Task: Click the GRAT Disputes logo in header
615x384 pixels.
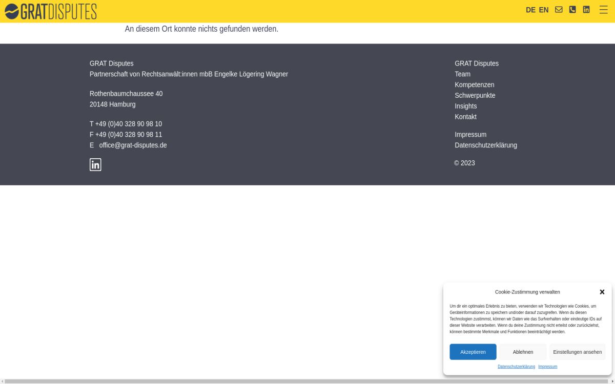Action: (50, 11)
